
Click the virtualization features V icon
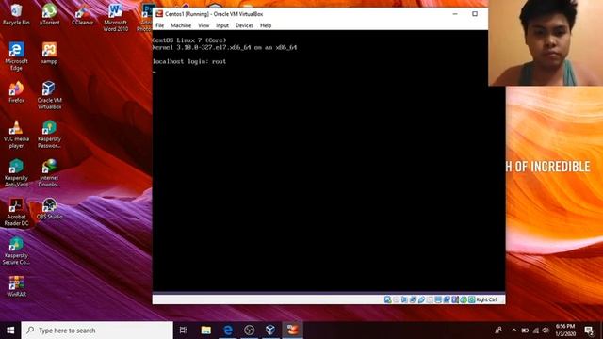click(x=455, y=299)
